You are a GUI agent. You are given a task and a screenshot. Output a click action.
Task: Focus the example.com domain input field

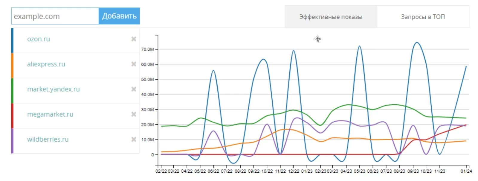pyautogui.click(x=55, y=16)
